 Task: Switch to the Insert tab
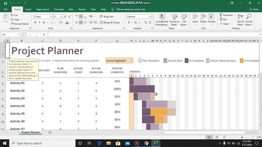[28, 9]
